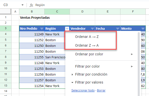Click 11250 cell in row 7
The image size is (149, 96).
pyautogui.click(x=32, y=51)
